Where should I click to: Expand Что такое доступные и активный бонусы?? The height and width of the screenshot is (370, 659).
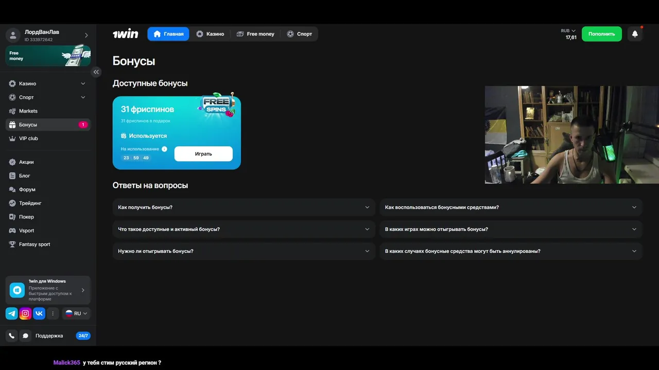244,229
